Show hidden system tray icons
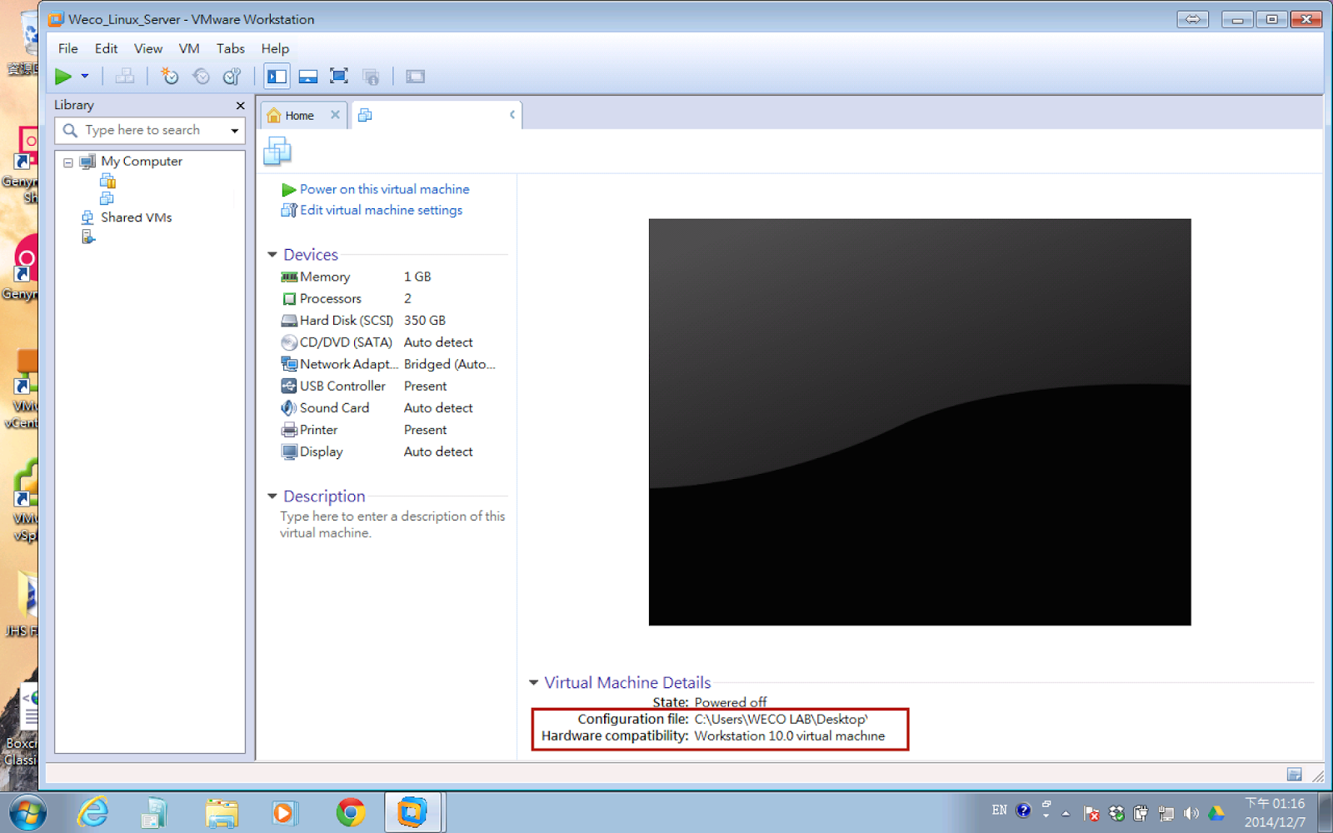 pyautogui.click(x=1066, y=813)
